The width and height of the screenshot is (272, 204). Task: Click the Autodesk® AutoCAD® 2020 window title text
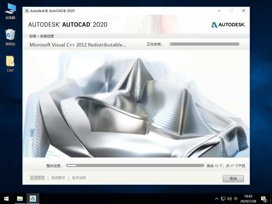tap(52, 11)
